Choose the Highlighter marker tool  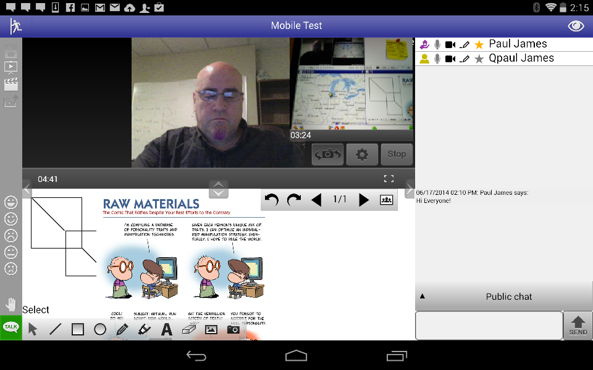coord(144,329)
